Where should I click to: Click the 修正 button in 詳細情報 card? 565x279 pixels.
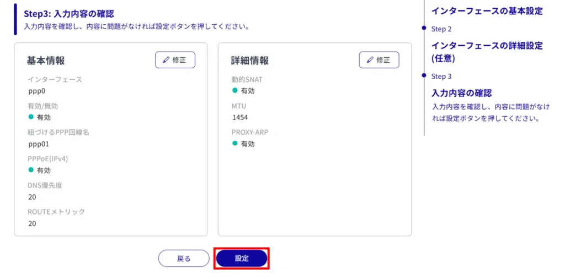[379, 60]
